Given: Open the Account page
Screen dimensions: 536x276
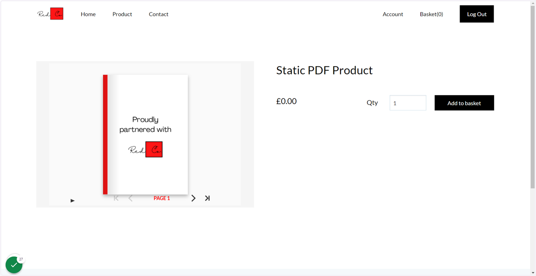Looking at the screenshot, I should click(393, 14).
